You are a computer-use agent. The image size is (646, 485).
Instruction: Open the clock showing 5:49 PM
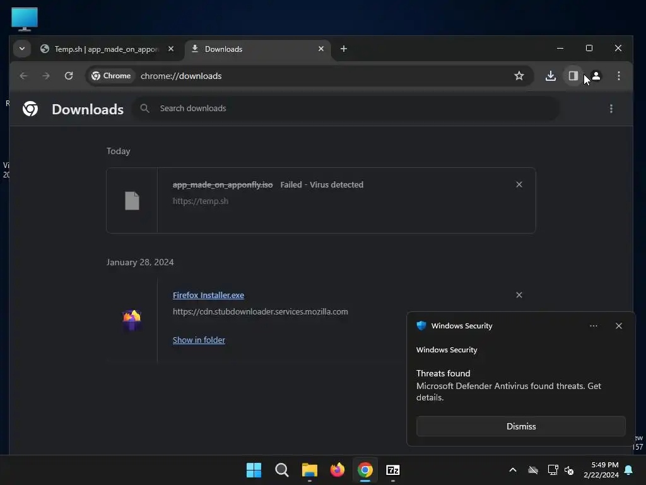601,470
